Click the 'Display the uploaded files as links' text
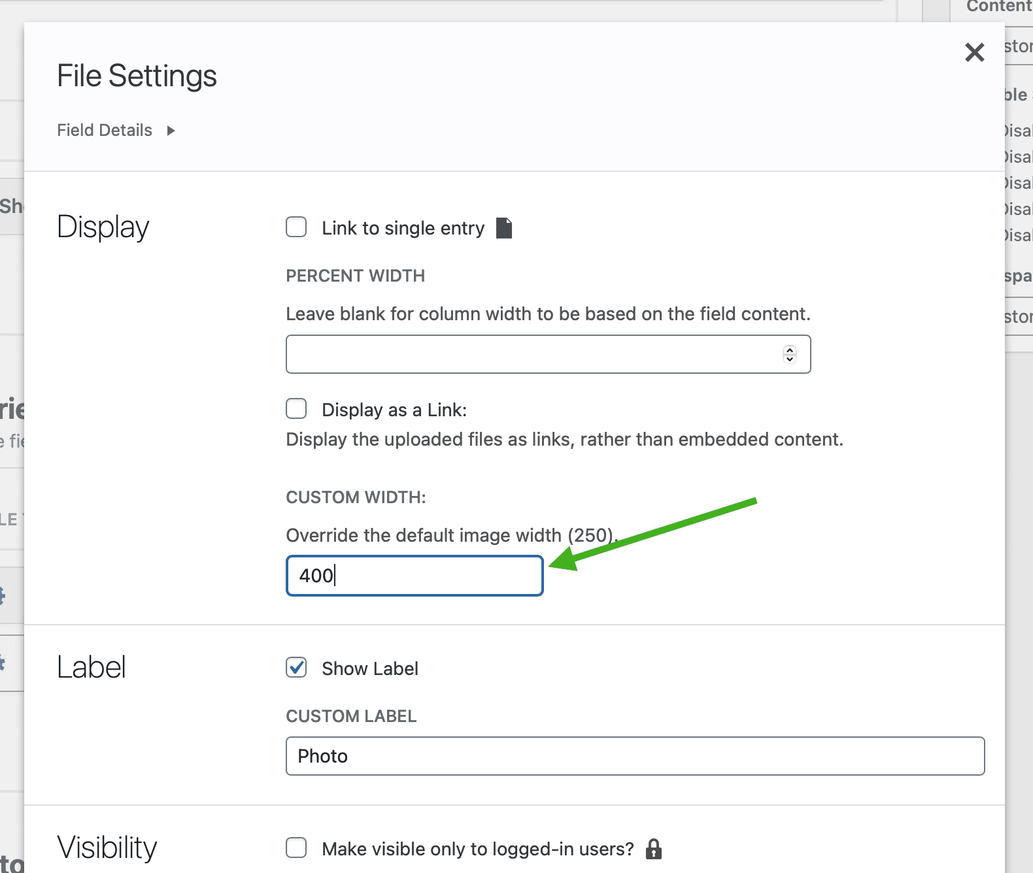The image size is (1033, 873). pyautogui.click(x=564, y=439)
